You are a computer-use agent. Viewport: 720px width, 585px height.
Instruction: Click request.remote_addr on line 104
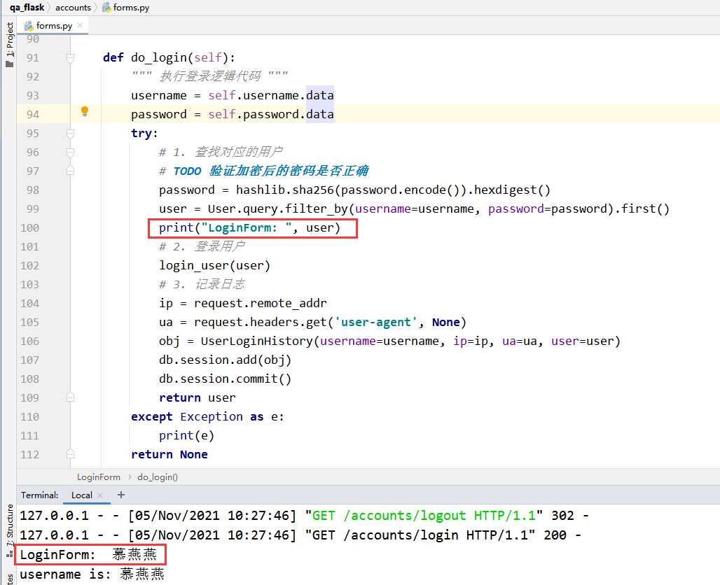click(x=261, y=303)
